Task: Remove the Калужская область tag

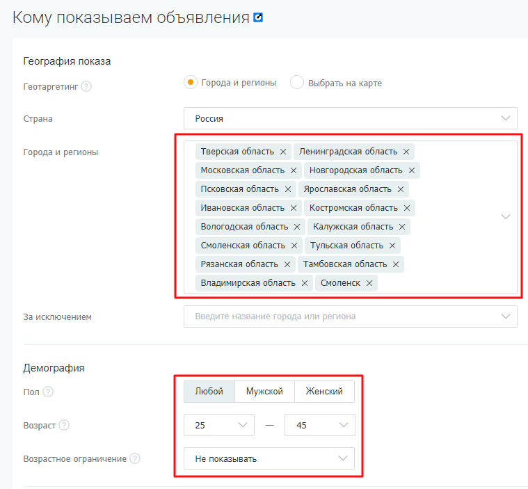Action: (x=402, y=227)
